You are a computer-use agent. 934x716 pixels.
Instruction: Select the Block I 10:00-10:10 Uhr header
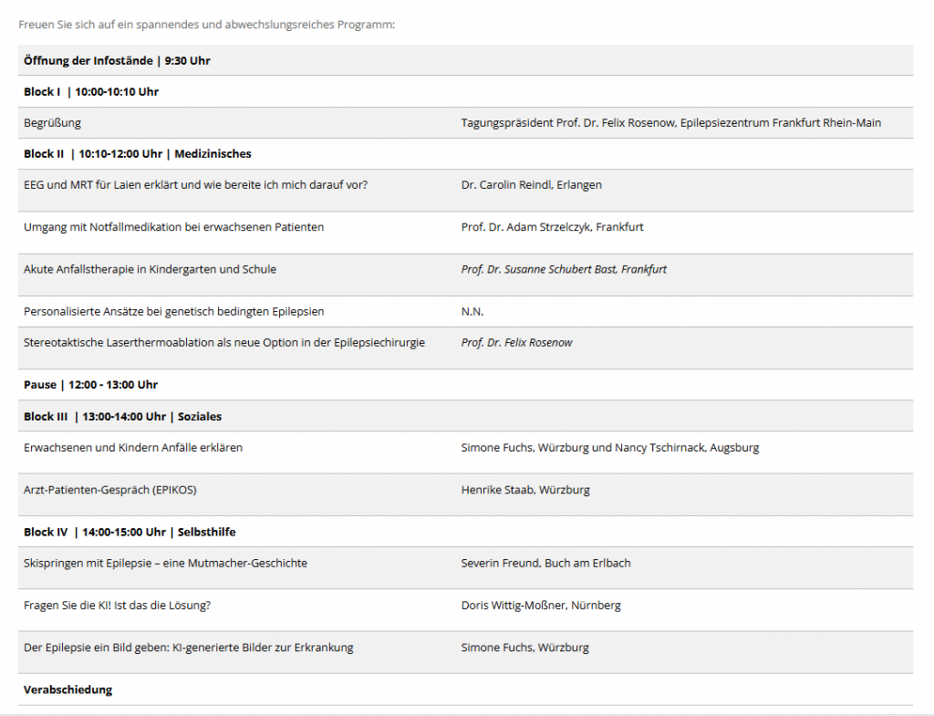tap(91, 92)
